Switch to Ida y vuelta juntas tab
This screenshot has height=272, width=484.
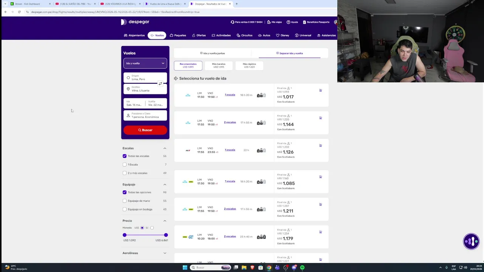tap(213, 53)
